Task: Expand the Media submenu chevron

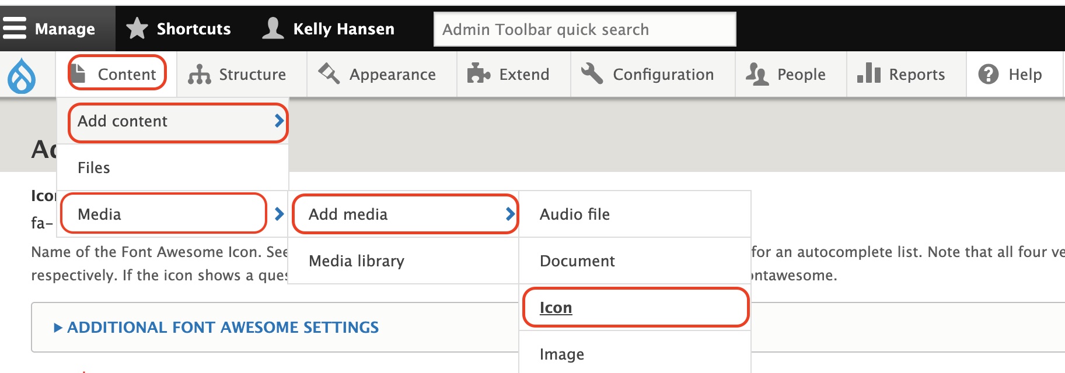Action: pos(279,214)
